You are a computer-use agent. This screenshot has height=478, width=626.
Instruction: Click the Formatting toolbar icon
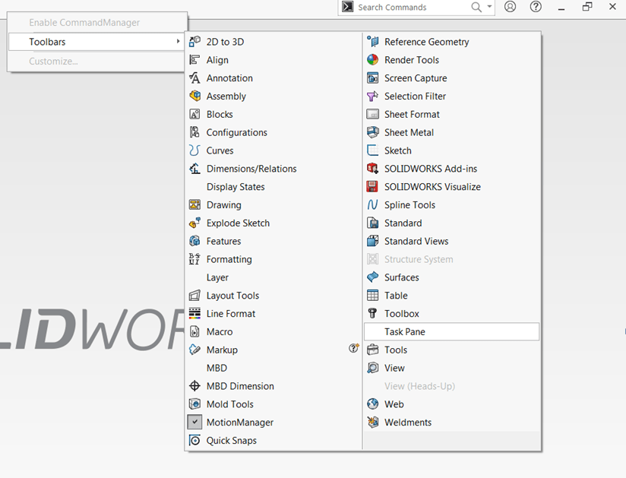pos(194,259)
